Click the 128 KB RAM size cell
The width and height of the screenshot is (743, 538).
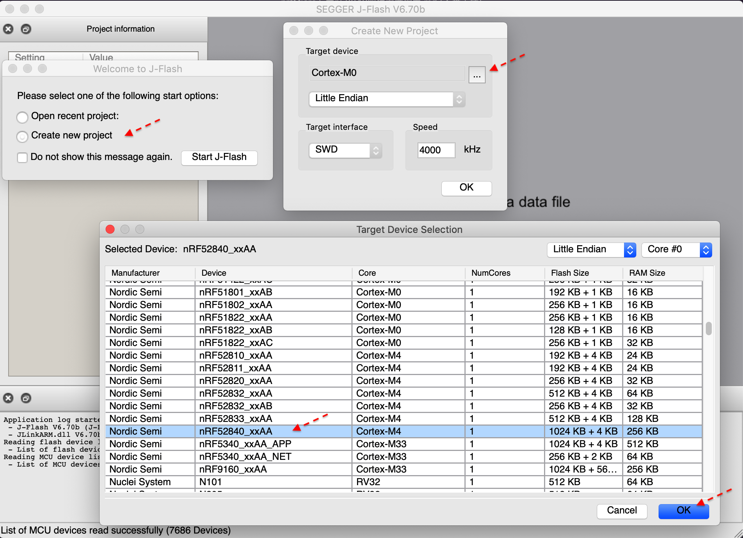point(663,419)
